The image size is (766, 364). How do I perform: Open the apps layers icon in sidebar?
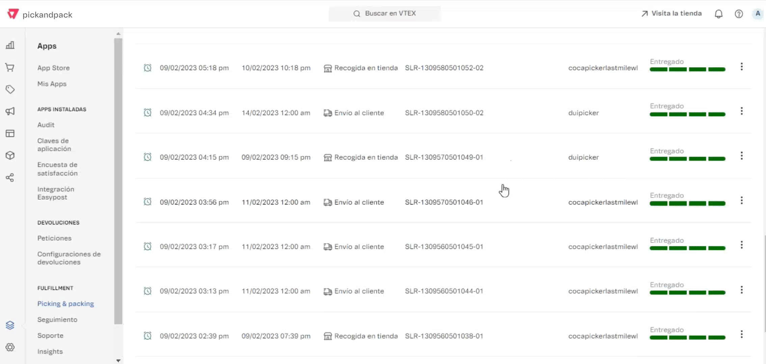10,325
